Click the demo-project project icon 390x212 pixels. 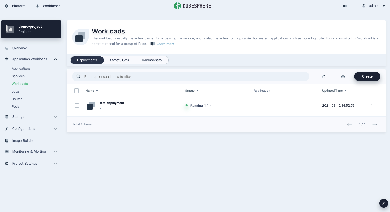click(10, 29)
